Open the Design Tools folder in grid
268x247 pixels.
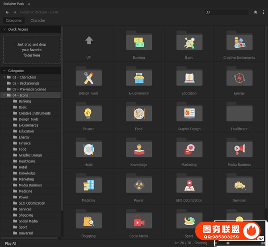coord(88,78)
